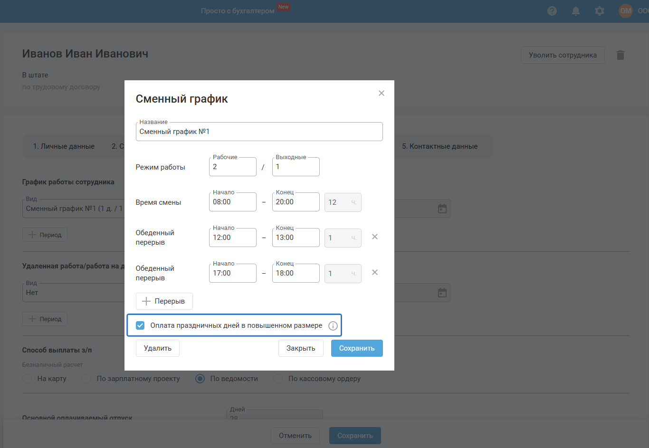
Task: Select the На карту payment option
Action: coord(27,379)
